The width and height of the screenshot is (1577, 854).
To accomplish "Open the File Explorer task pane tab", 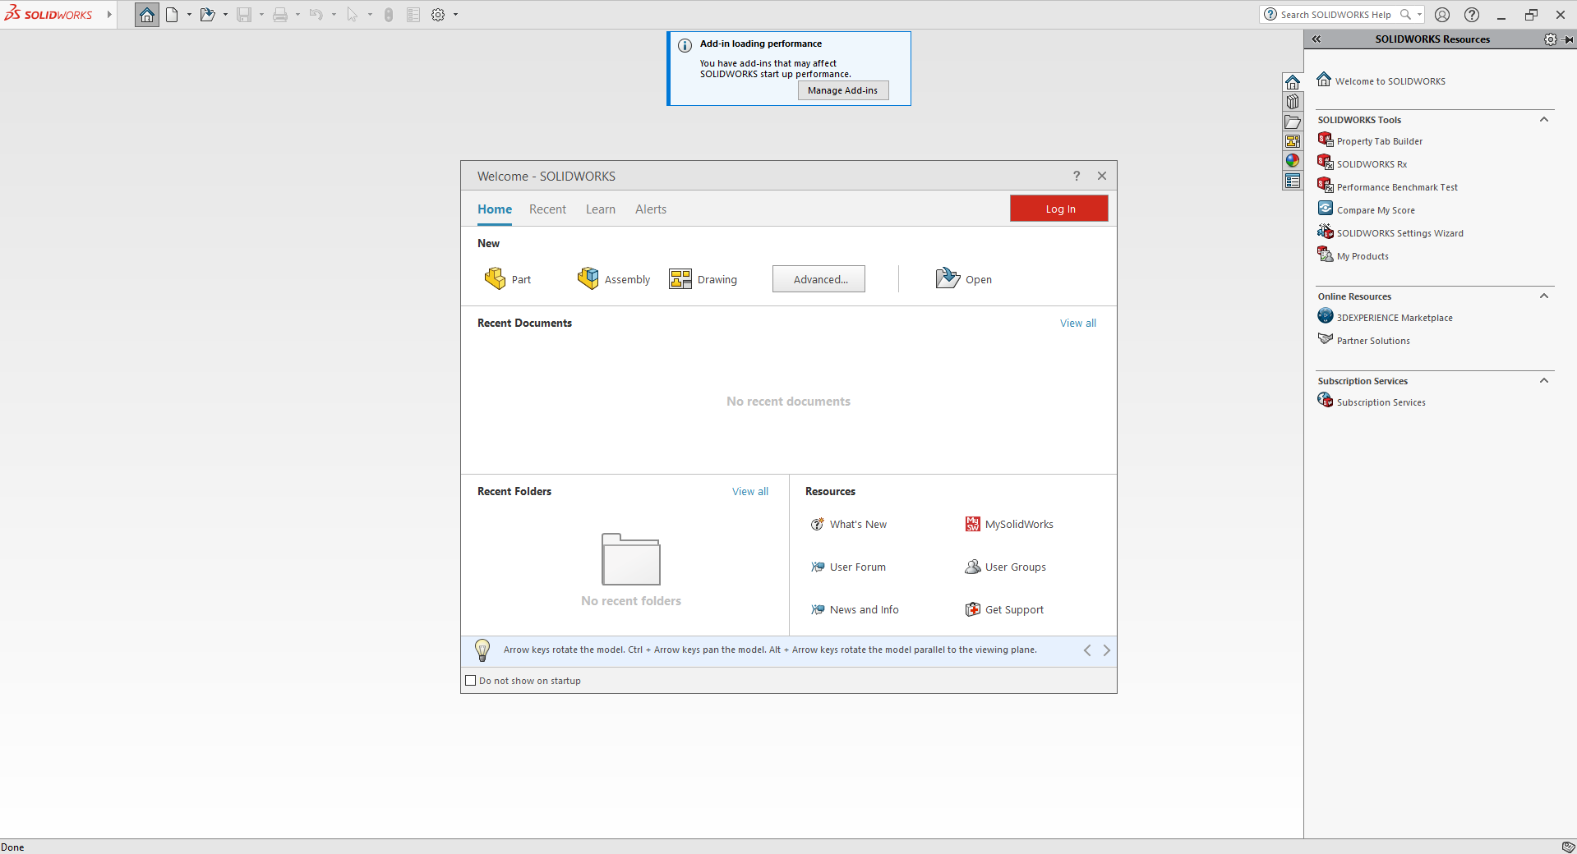I will pos(1293,122).
